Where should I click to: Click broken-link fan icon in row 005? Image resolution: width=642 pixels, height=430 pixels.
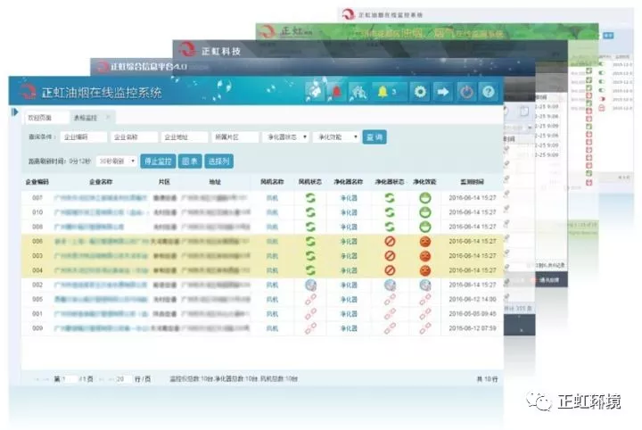pyautogui.click(x=311, y=300)
